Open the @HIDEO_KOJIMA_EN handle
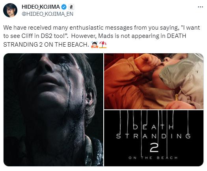This screenshot has width=207, height=171. [x=47, y=14]
